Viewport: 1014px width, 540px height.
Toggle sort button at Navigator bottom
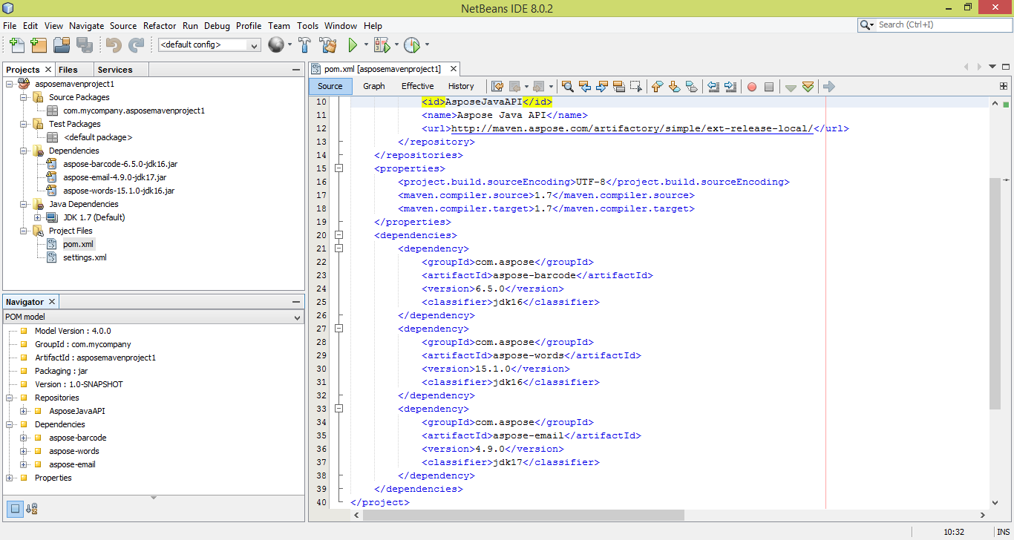click(x=32, y=509)
